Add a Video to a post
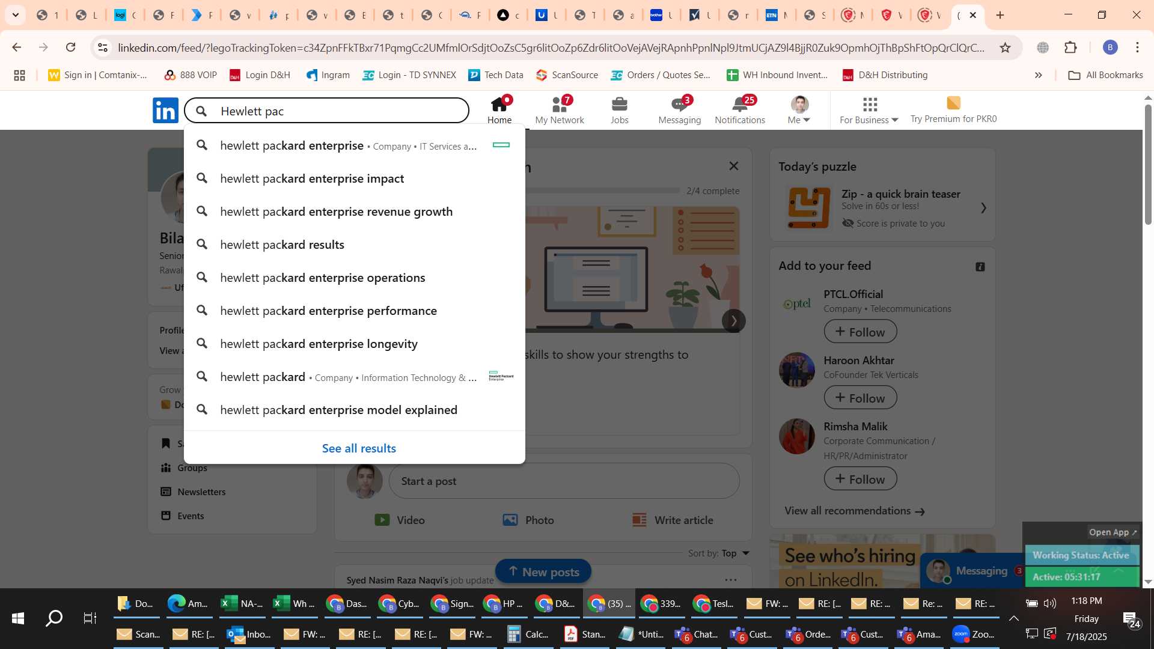1154x649 pixels. pos(400,520)
